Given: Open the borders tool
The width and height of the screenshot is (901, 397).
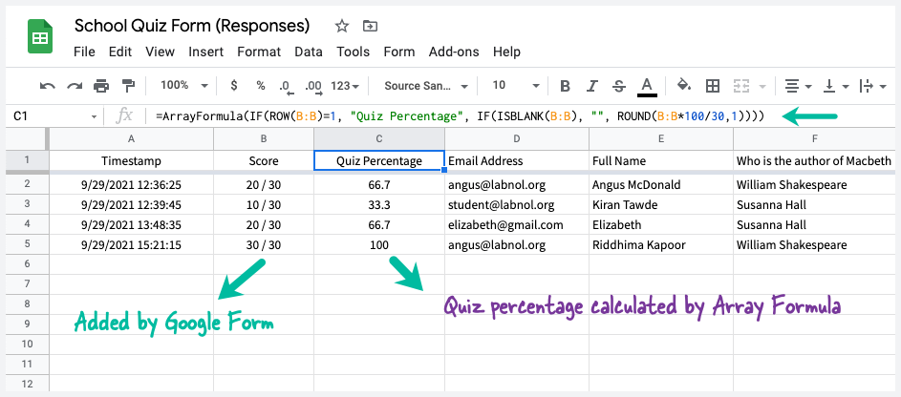Looking at the screenshot, I should tap(713, 86).
